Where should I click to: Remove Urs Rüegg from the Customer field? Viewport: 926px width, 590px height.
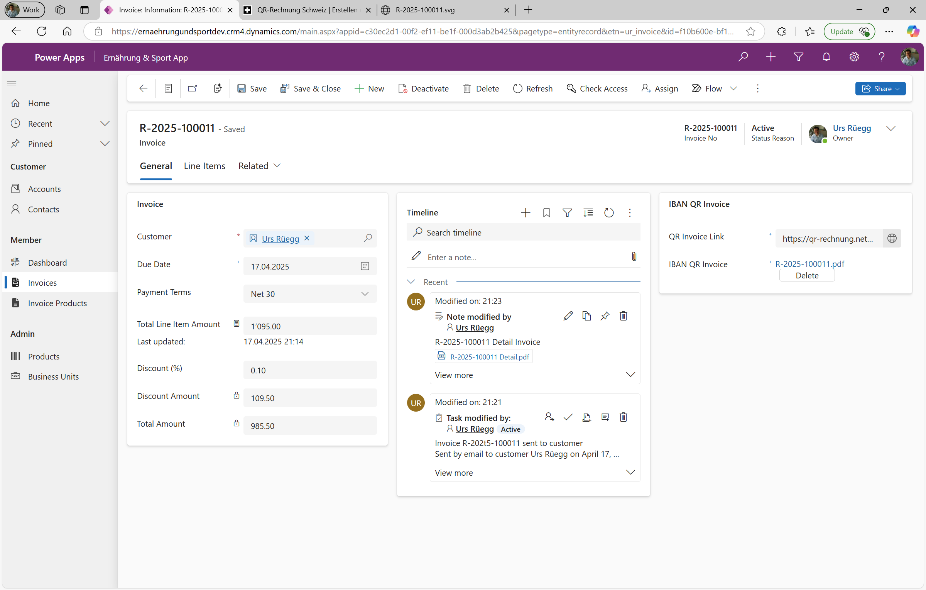pos(307,238)
